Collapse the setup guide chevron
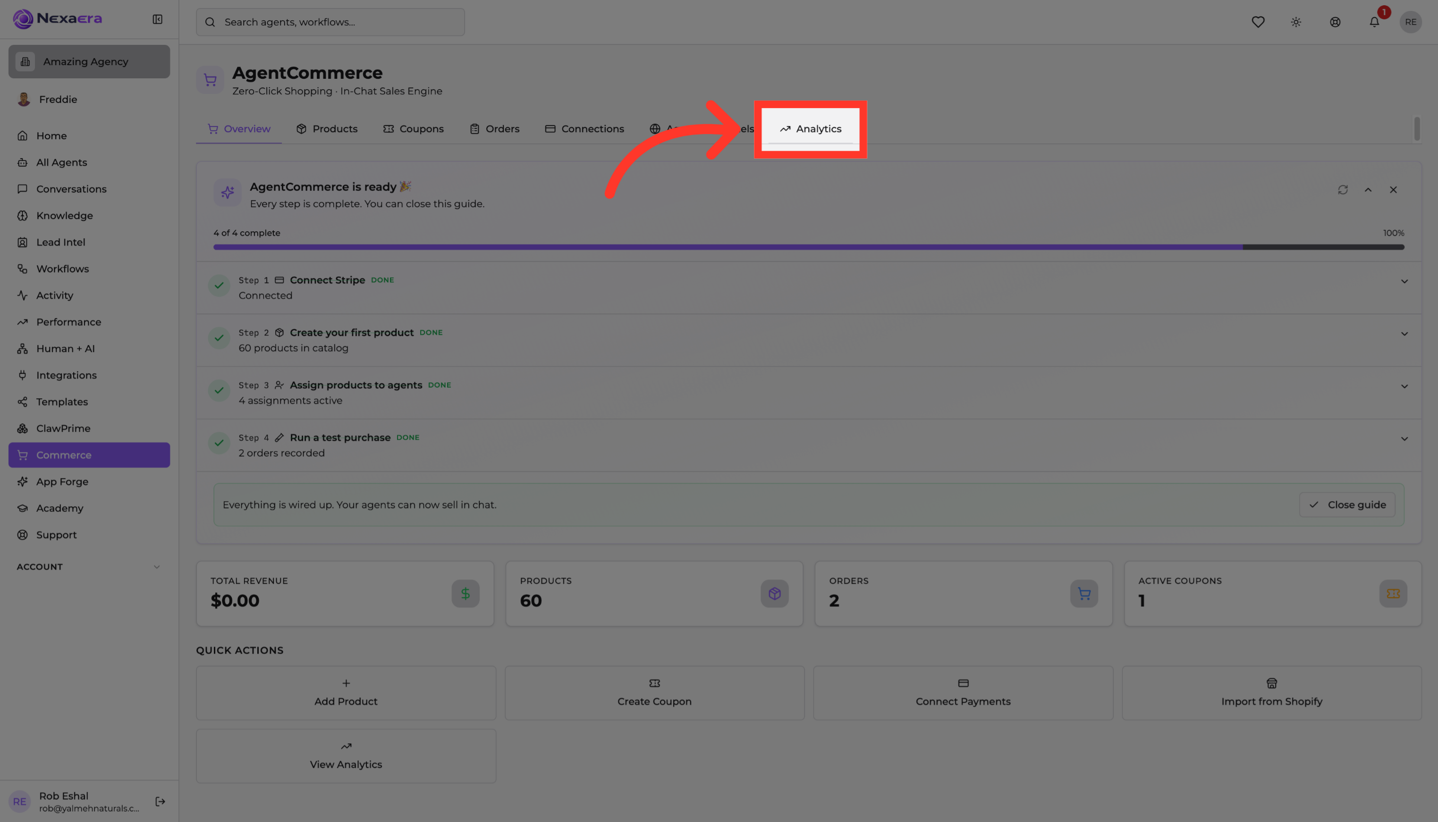Screen dimensions: 1438x822 coord(1368,190)
